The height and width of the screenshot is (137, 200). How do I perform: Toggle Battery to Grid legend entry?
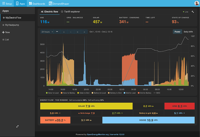coord(115,93)
